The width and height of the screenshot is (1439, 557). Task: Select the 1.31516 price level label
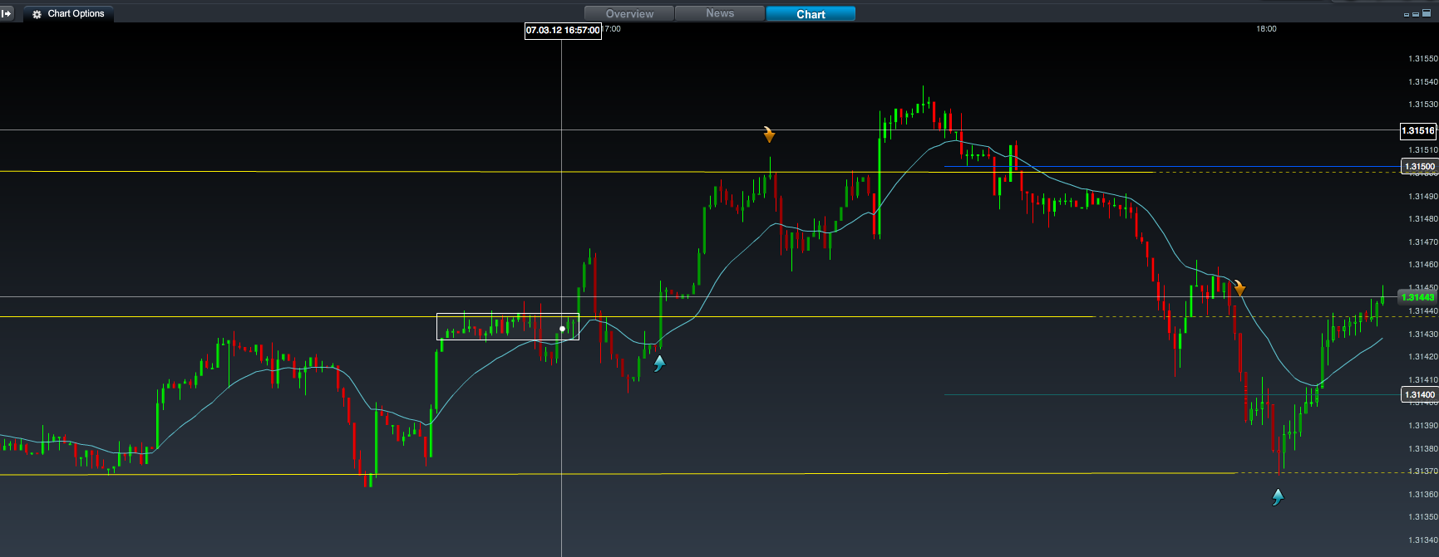(1417, 130)
